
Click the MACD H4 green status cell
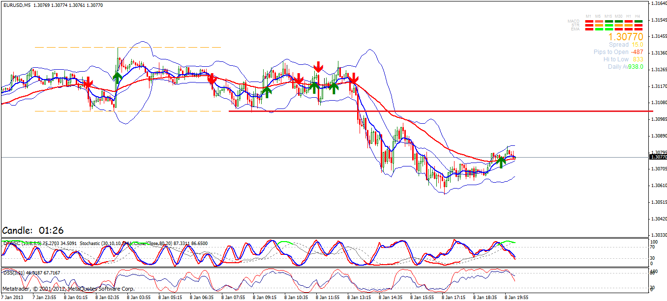point(638,21)
